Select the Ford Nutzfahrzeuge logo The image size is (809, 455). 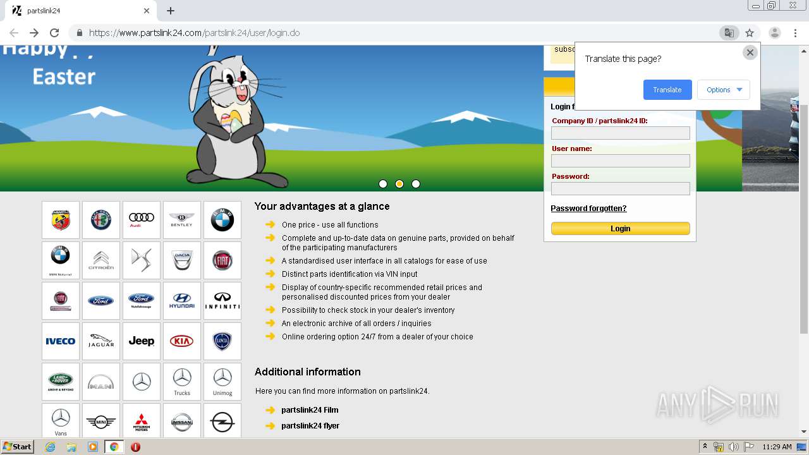point(142,301)
